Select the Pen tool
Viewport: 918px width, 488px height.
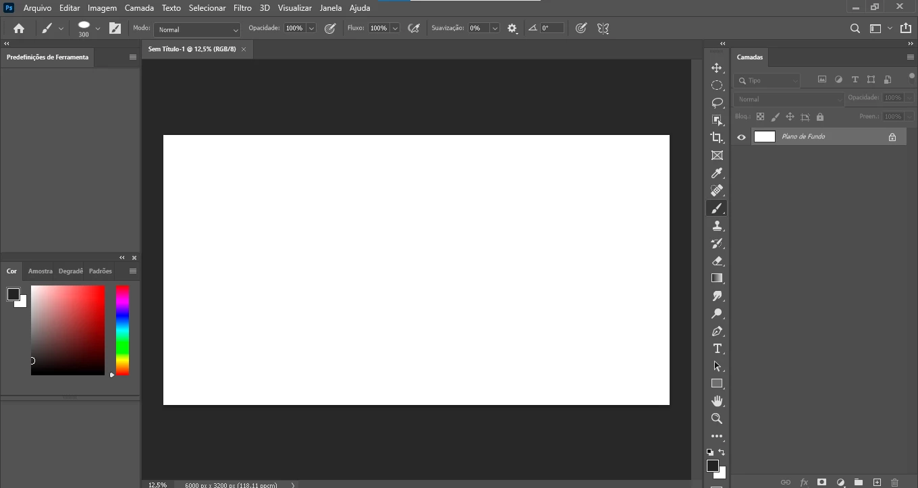coord(717,331)
